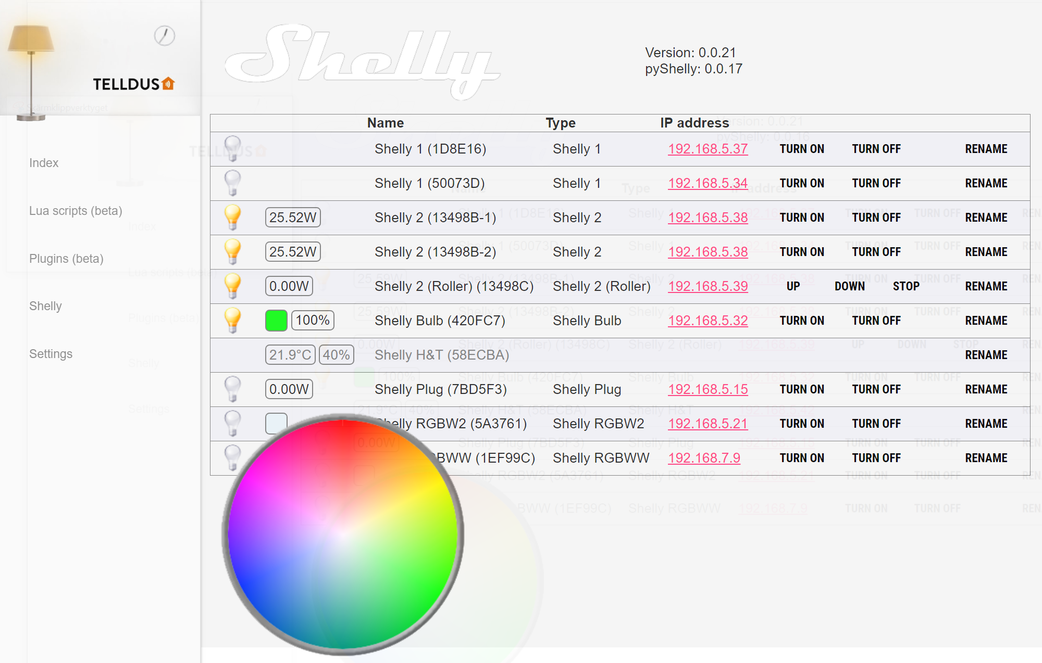1042x663 pixels.
Task: Go to Settings in the sidebar
Action: coord(51,354)
